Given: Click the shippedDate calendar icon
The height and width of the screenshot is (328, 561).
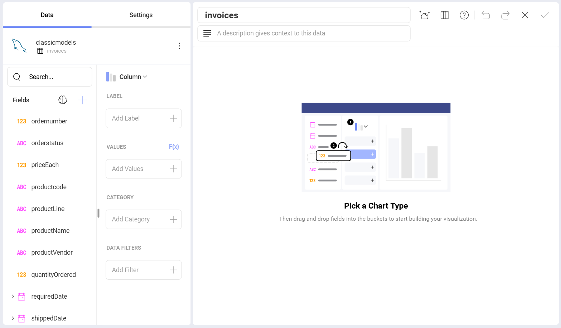Looking at the screenshot, I should (21, 318).
